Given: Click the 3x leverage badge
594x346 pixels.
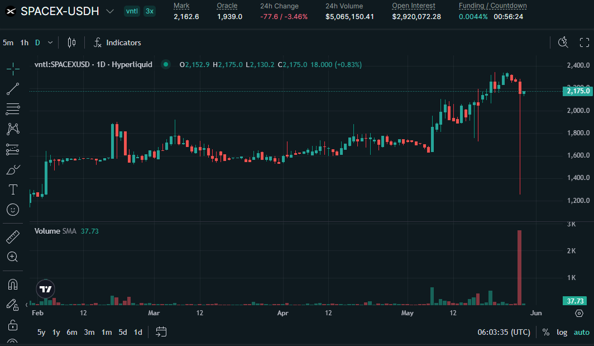Looking at the screenshot, I should (150, 11).
